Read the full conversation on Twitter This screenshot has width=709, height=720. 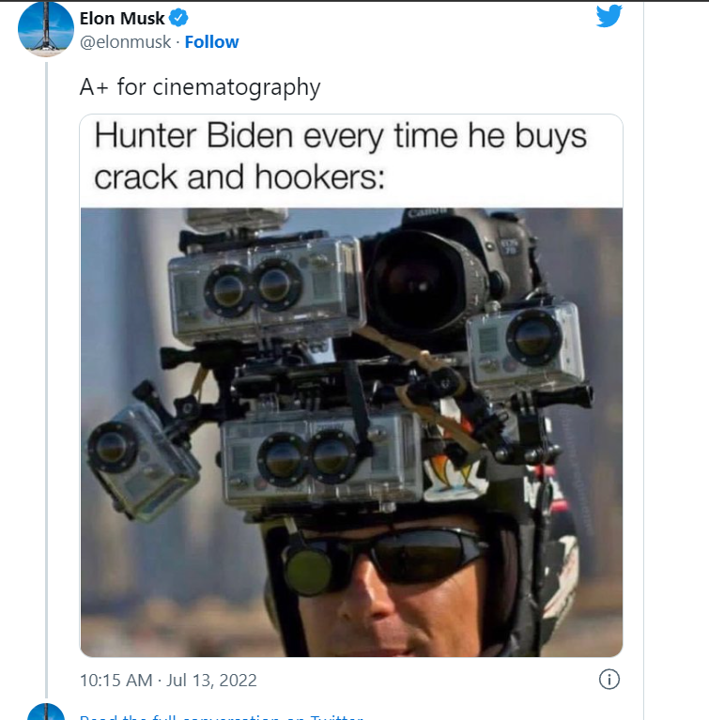pos(222,716)
